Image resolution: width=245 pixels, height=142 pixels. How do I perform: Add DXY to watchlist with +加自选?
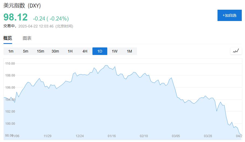point(229,15)
